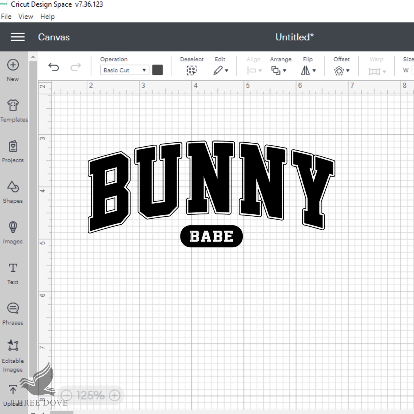Image resolution: width=414 pixels, height=414 pixels.
Task: Expand the Arrange dropdown arrow
Action: point(284,71)
